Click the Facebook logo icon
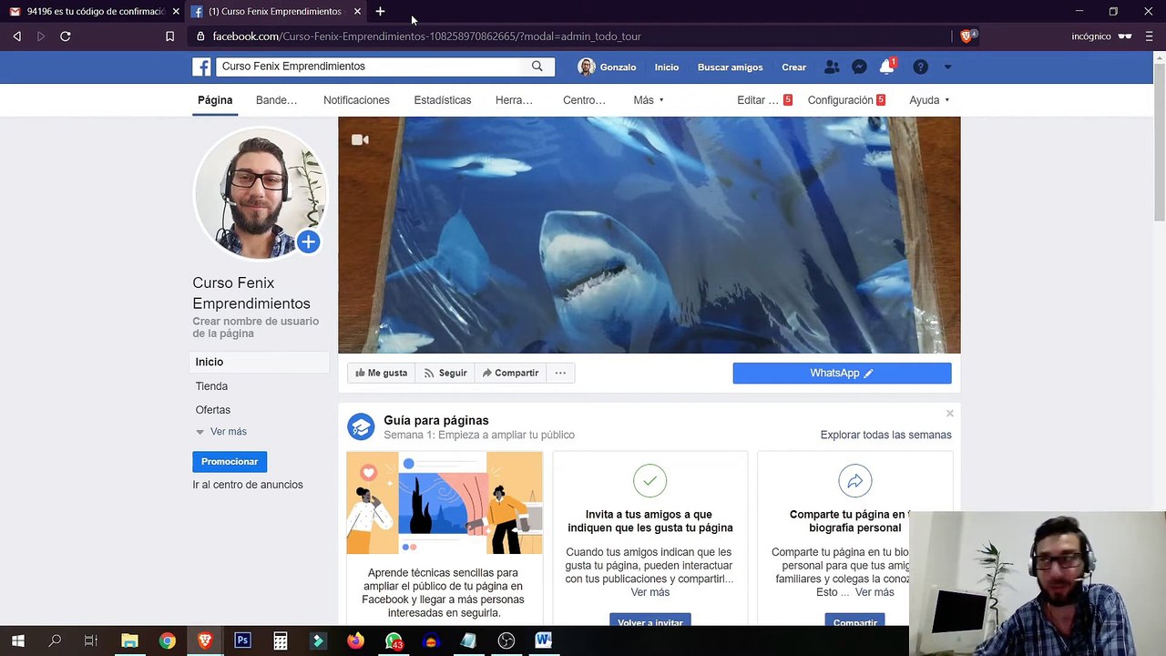This screenshot has height=656, width=1166. point(201,67)
